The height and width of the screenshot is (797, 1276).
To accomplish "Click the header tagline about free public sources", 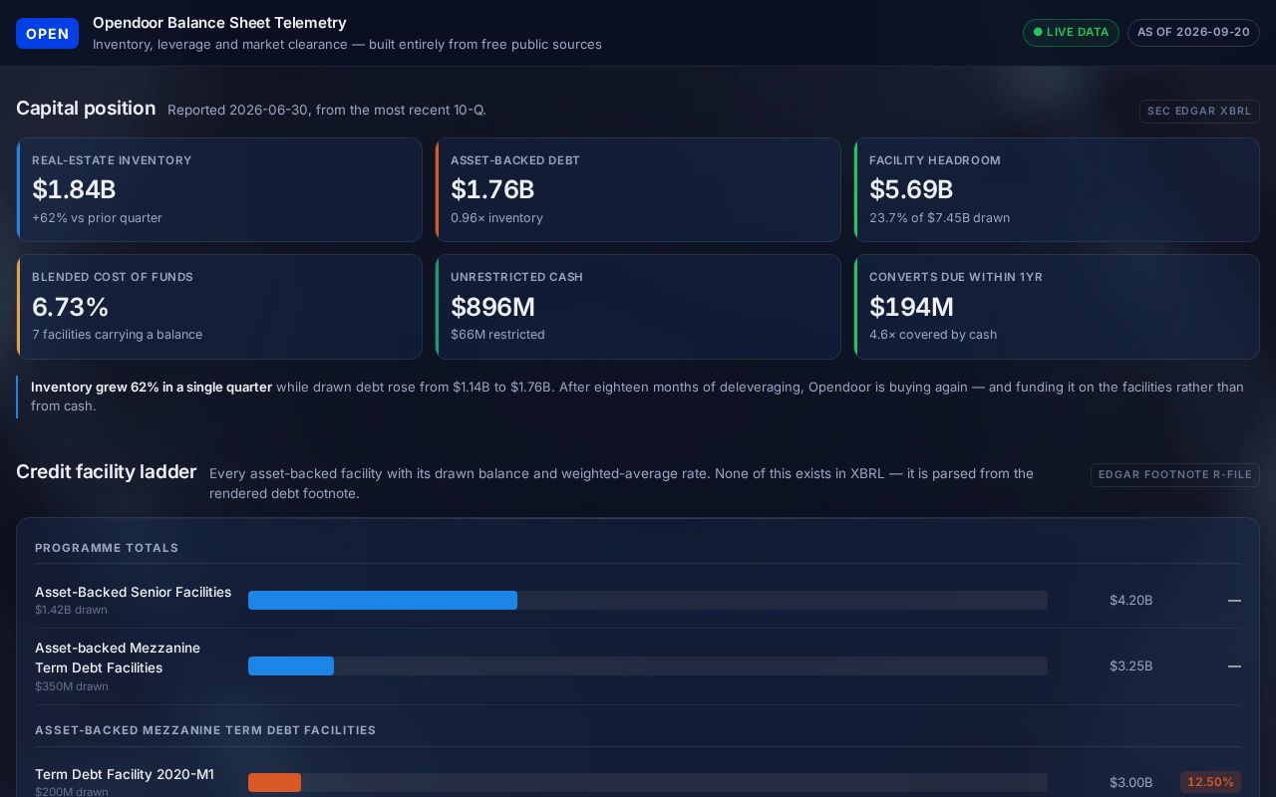I will pos(347,45).
